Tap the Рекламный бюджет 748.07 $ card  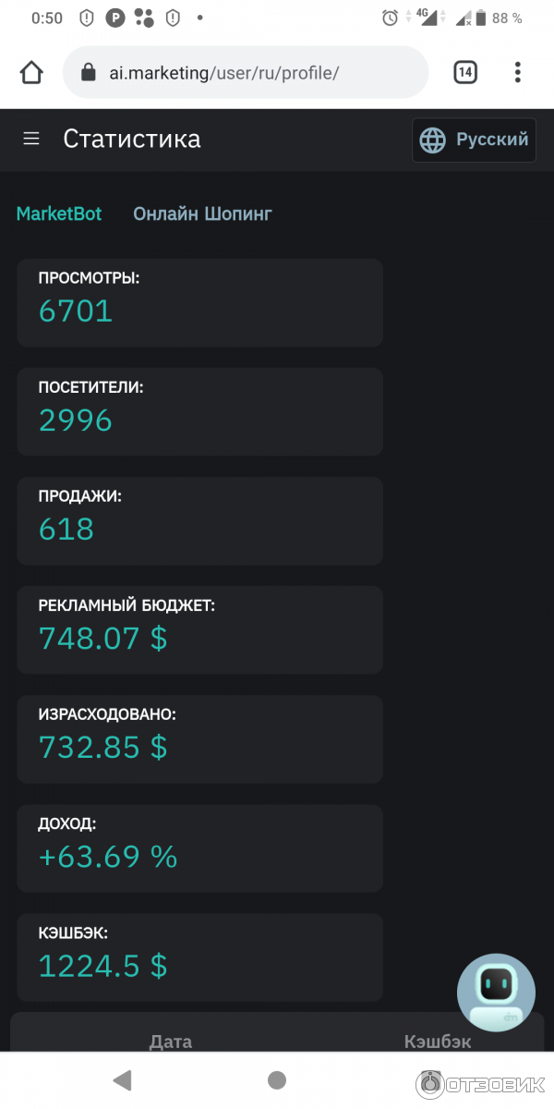(x=199, y=629)
